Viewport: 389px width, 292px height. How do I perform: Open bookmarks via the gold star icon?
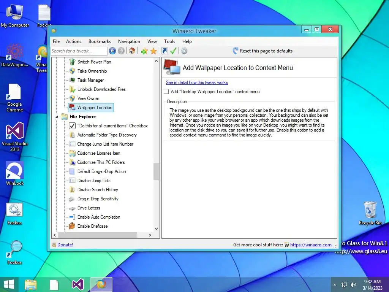153,51
